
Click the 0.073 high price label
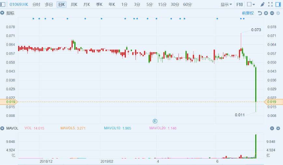click(256, 30)
